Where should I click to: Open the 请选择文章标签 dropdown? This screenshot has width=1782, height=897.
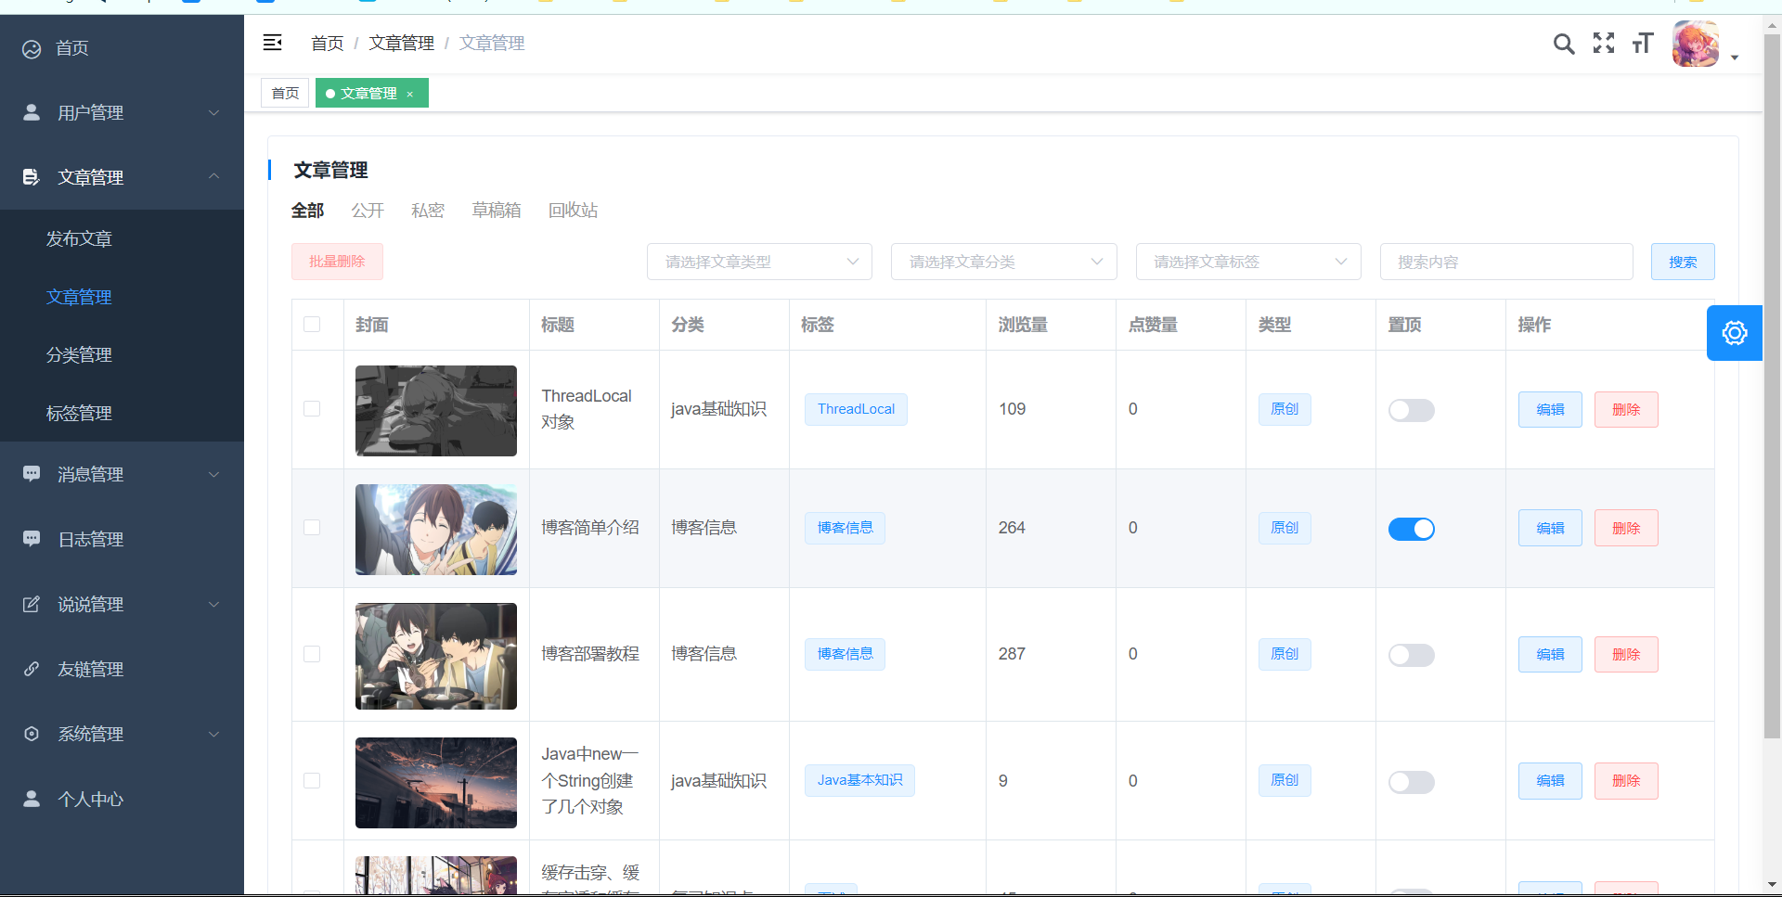[x=1248, y=262]
